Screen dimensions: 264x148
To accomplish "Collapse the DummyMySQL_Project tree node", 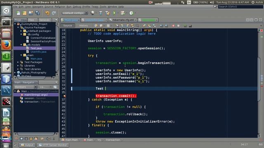I will [15, 24].
